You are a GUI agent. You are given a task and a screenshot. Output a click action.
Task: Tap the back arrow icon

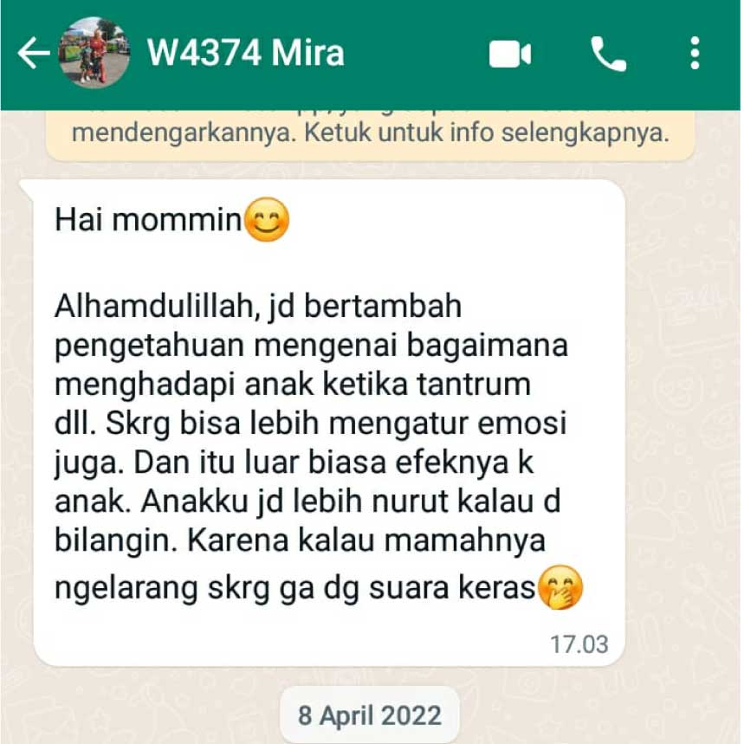(33, 53)
